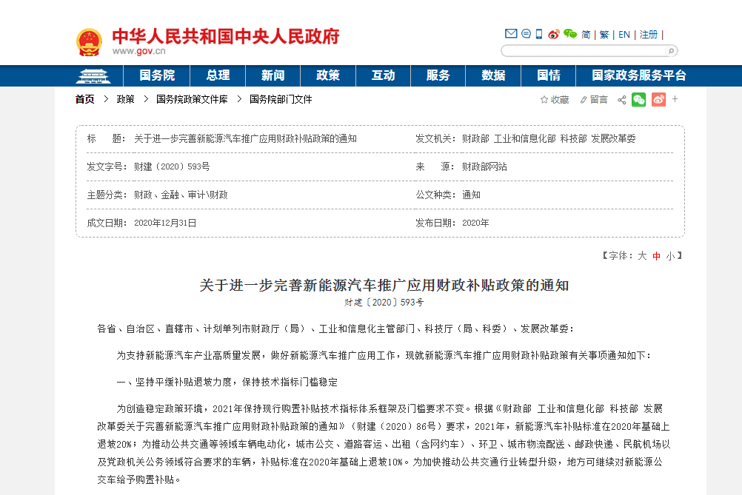Click the search magnifier icon
The width and height of the screenshot is (742, 495).
point(671,51)
